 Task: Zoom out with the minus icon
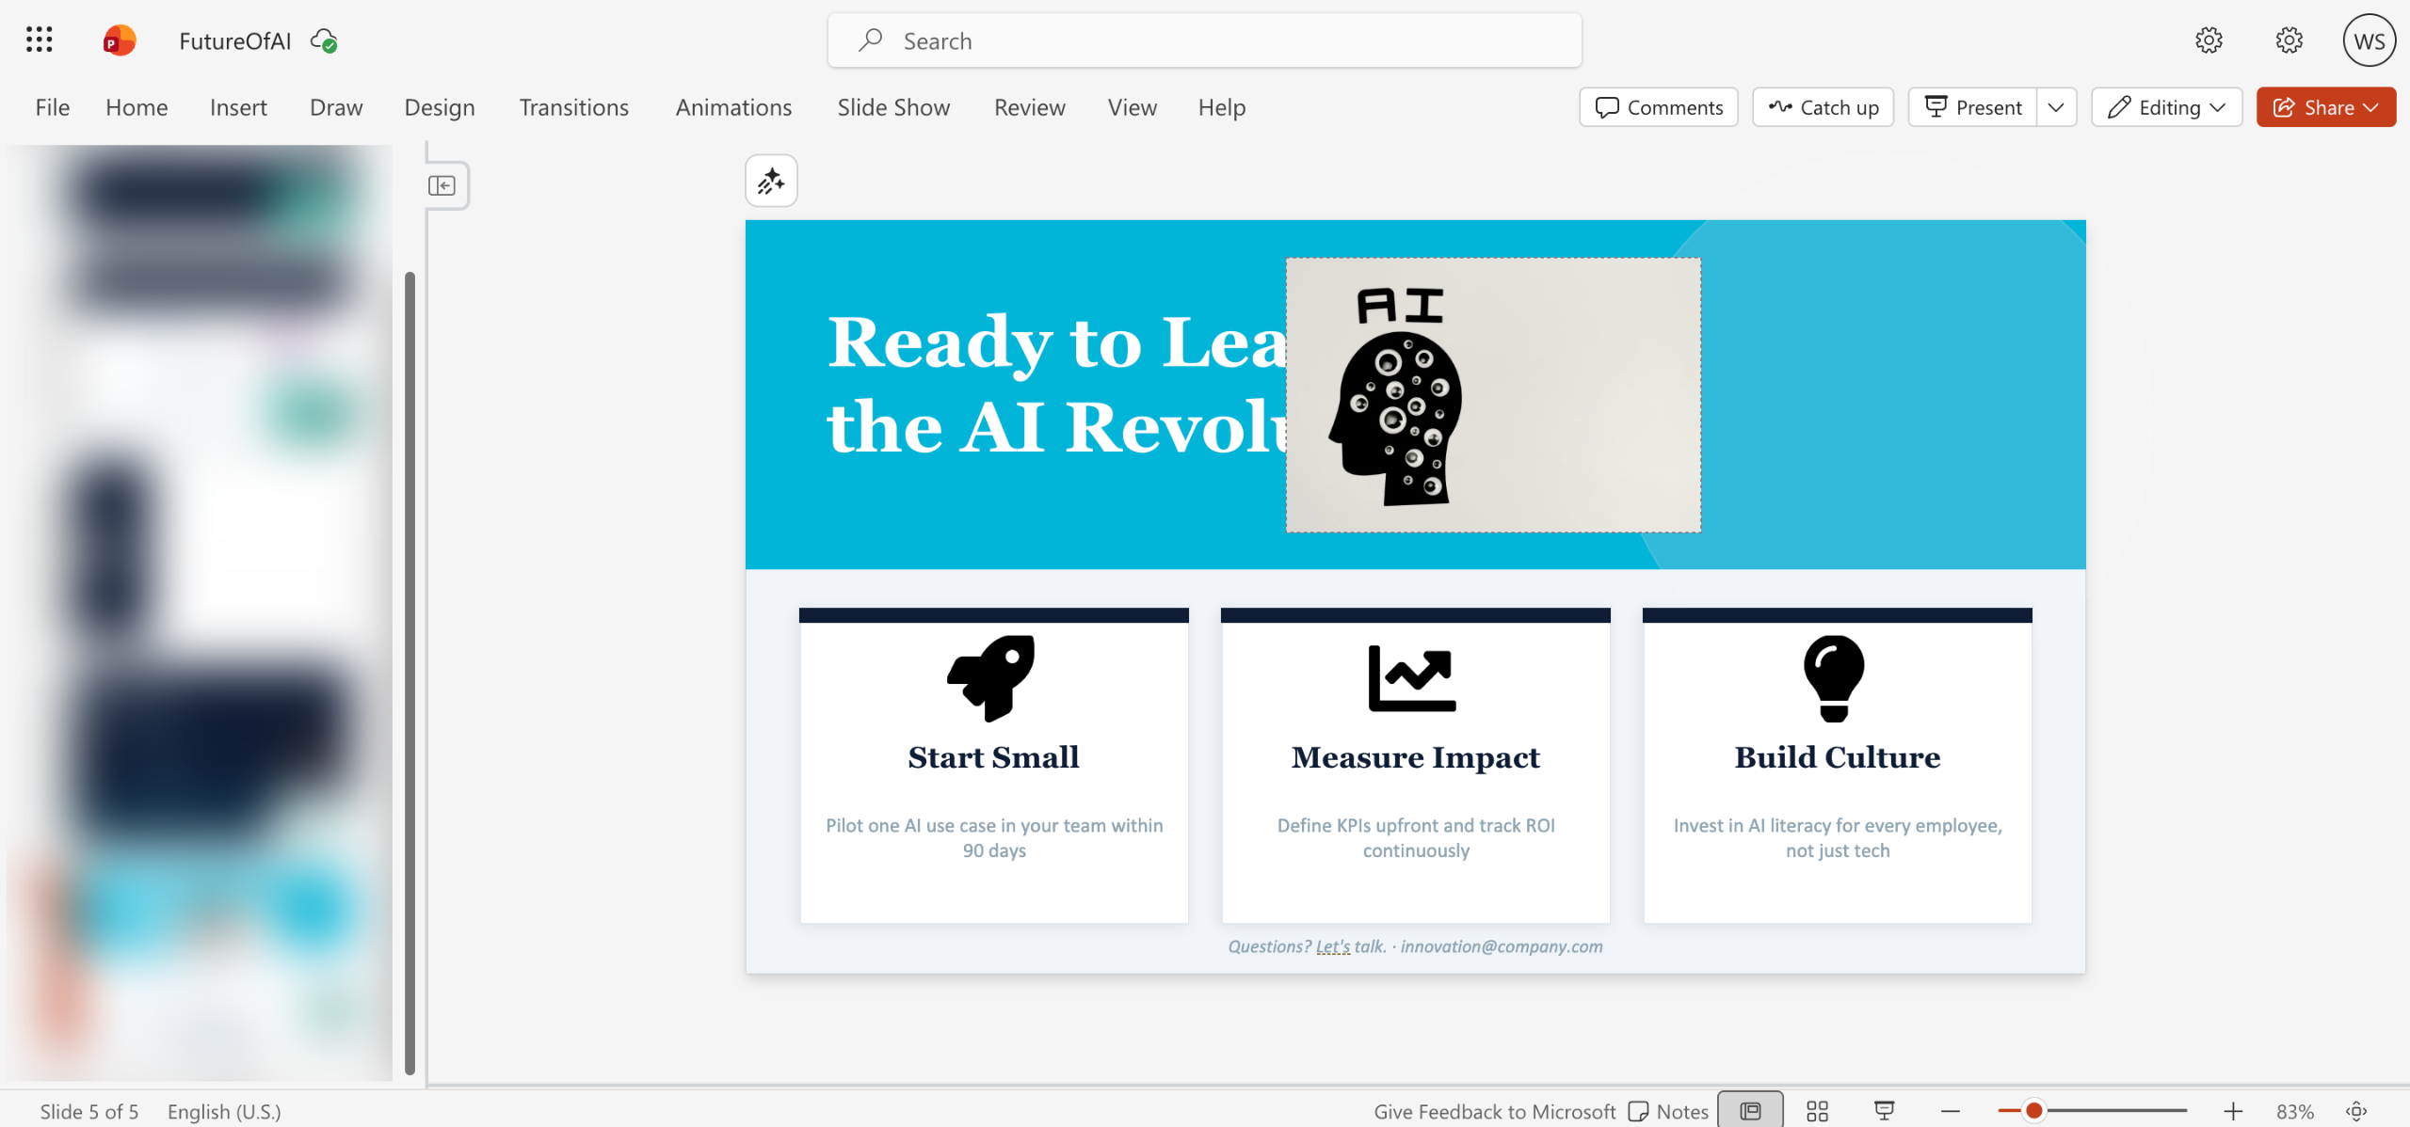[x=1951, y=1111]
